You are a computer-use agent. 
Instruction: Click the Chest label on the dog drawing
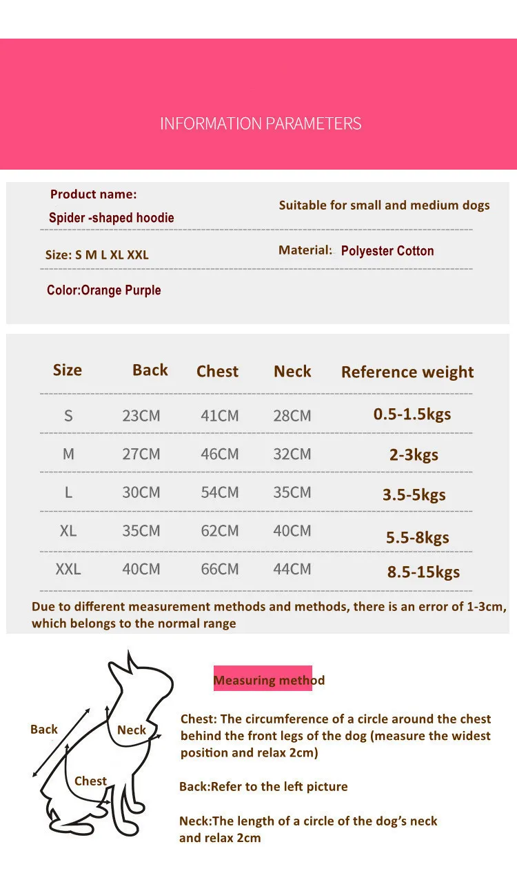pos(90,781)
